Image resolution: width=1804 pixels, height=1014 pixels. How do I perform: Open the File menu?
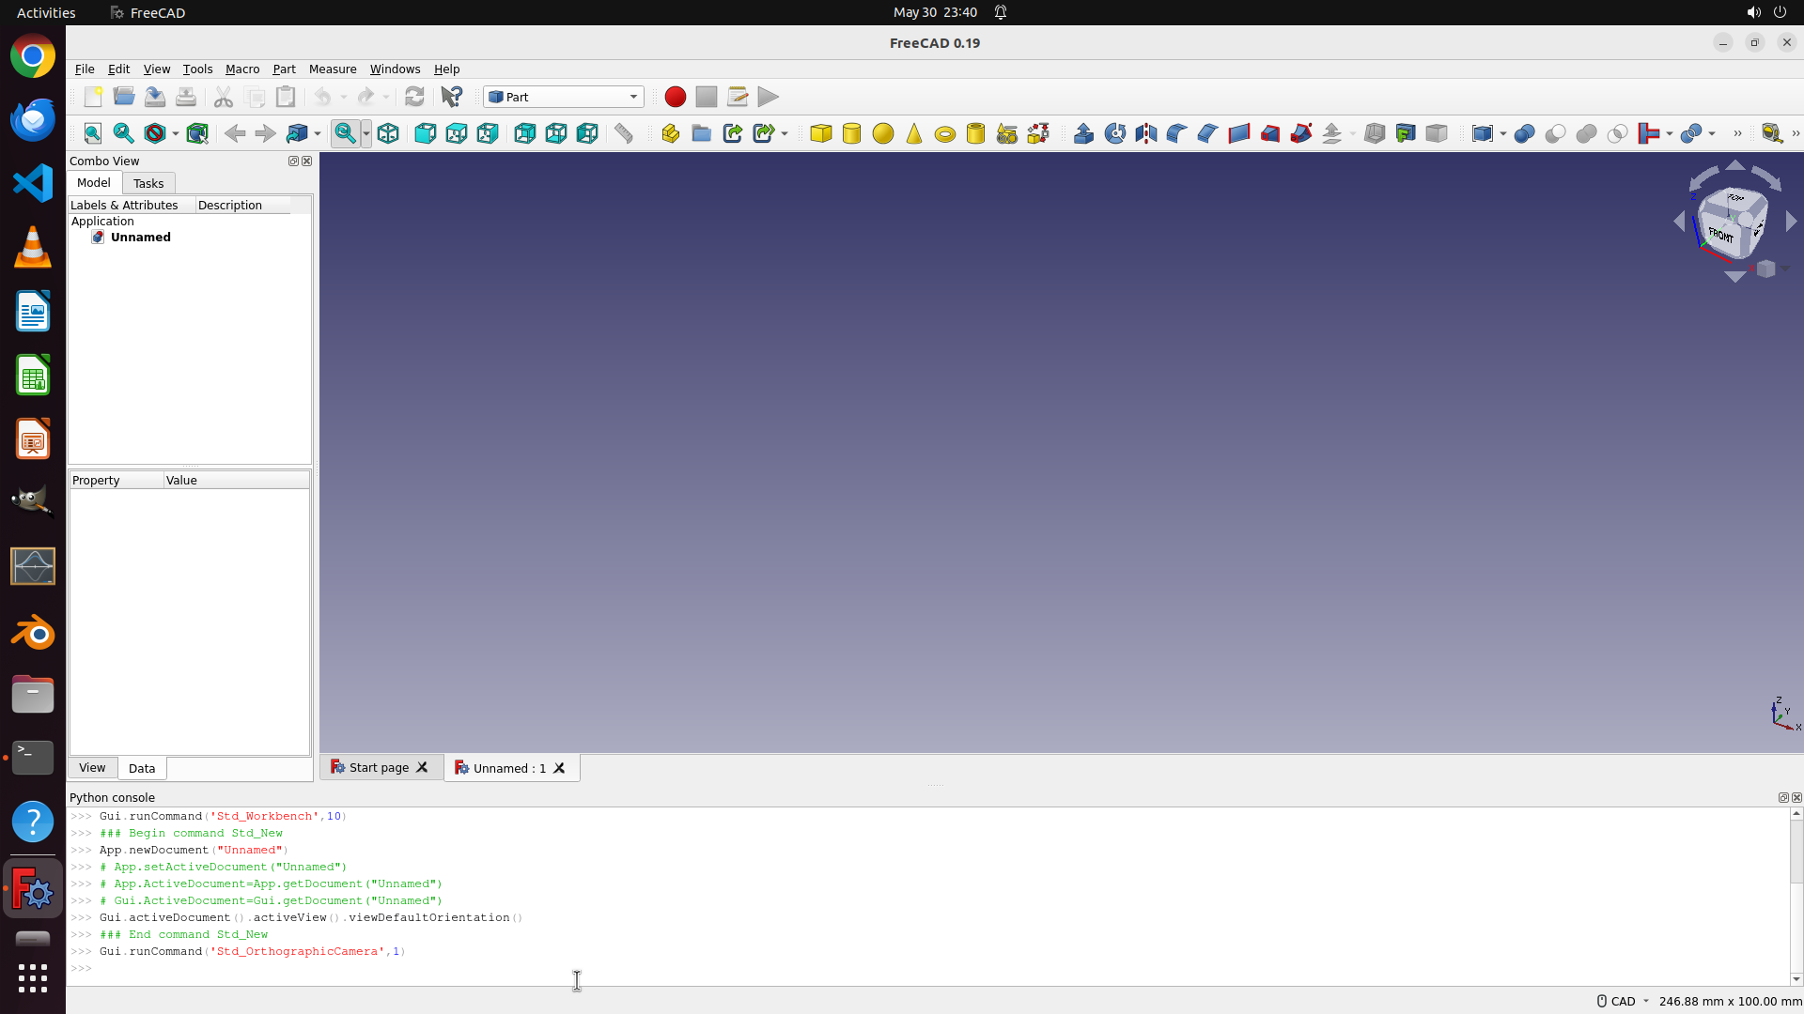85,69
